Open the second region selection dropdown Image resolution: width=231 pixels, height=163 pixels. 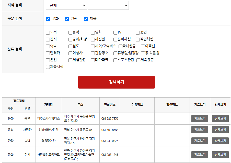coord(108,5)
